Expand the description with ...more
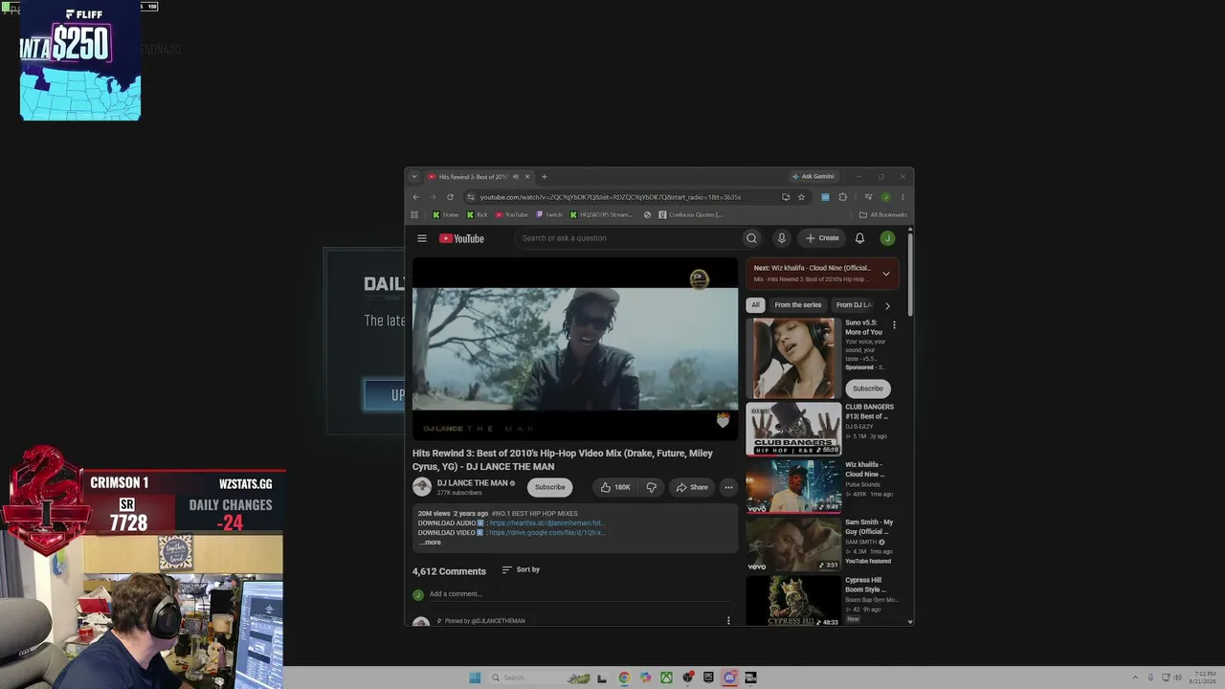Viewport: 1225px width, 689px height. coord(430,543)
